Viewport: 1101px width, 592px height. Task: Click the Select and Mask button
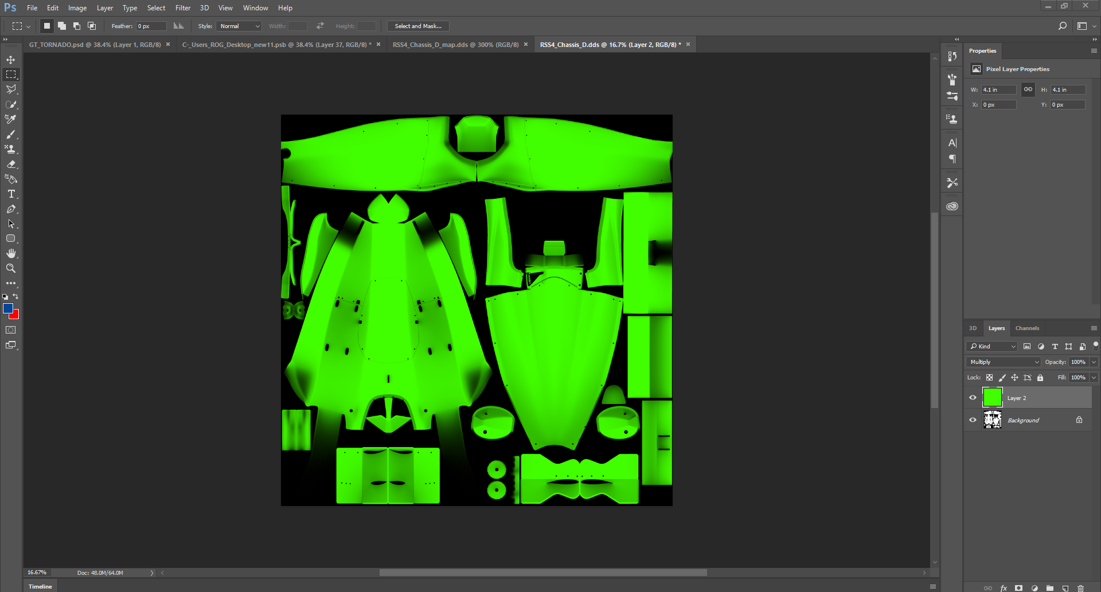pyautogui.click(x=418, y=26)
